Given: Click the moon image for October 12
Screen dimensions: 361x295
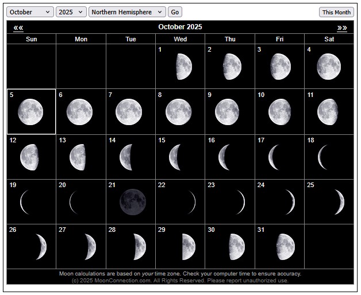Looking at the screenshot, I should (x=29, y=157).
